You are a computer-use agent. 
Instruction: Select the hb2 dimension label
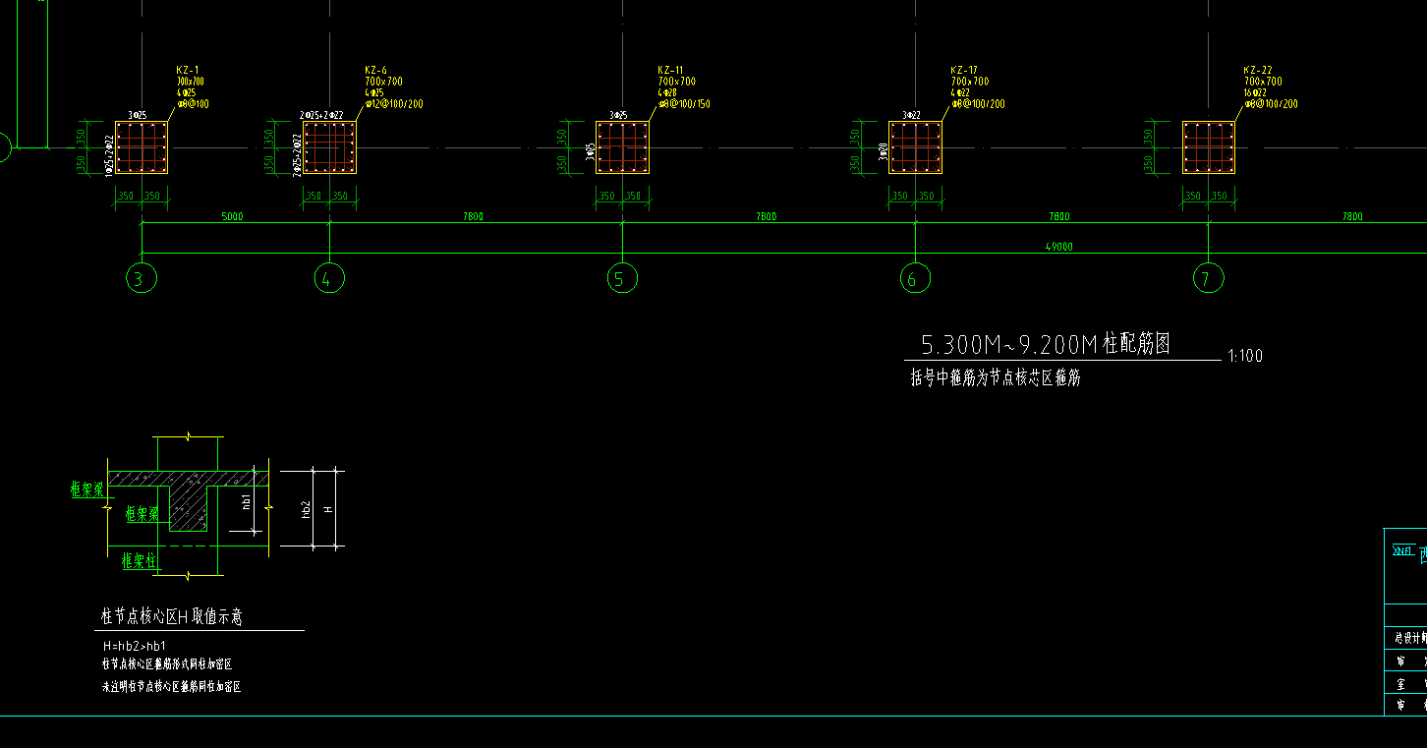click(306, 508)
